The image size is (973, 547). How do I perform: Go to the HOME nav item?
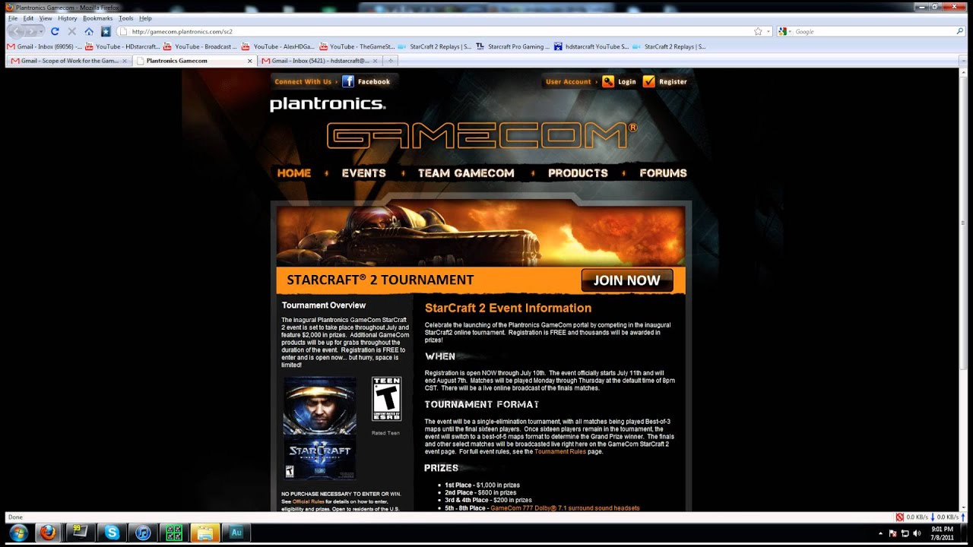point(294,173)
